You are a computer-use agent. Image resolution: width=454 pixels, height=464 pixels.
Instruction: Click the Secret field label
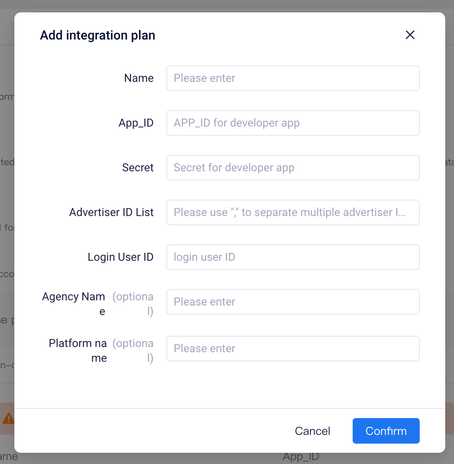(138, 168)
